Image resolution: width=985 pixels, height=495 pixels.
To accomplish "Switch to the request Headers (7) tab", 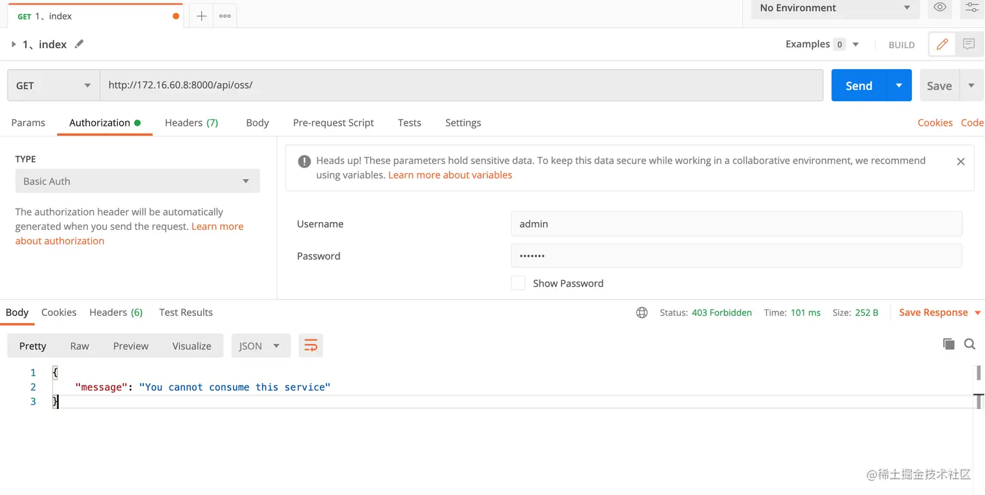I will coord(191,122).
